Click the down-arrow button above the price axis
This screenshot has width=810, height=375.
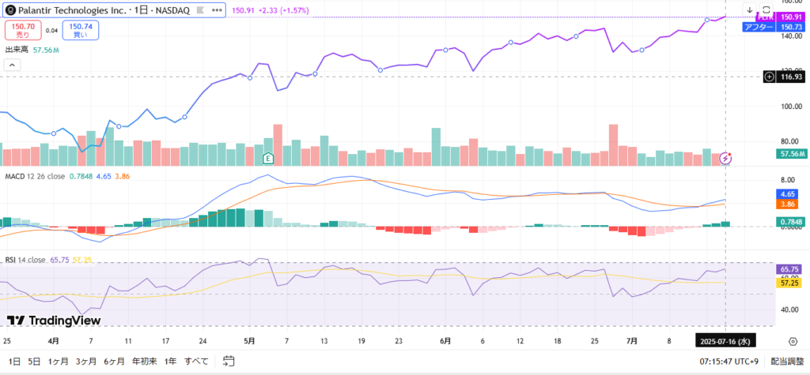tap(750, 9)
